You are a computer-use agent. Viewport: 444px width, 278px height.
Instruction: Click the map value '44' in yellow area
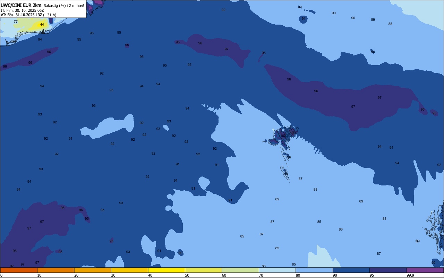click(x=42, y=25)
